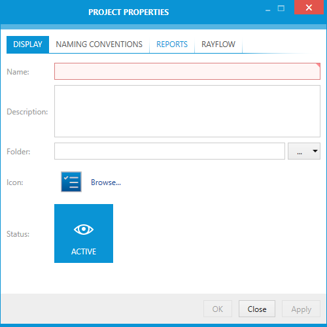The width and height of the screenshot is (327, 327).
Task: Toggle the ACTIVE project status tile
Action: (x=84, y=233)
